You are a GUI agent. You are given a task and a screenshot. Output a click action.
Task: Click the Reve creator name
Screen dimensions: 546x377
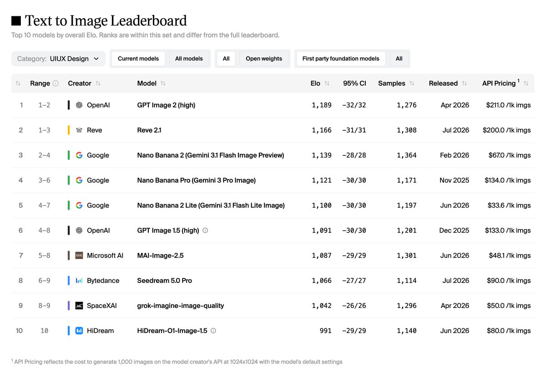pyautogui.click(x=95, y=130)
